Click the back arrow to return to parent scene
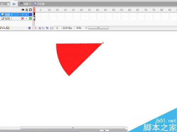Viewport: 177px width, 132px height. 14,4
